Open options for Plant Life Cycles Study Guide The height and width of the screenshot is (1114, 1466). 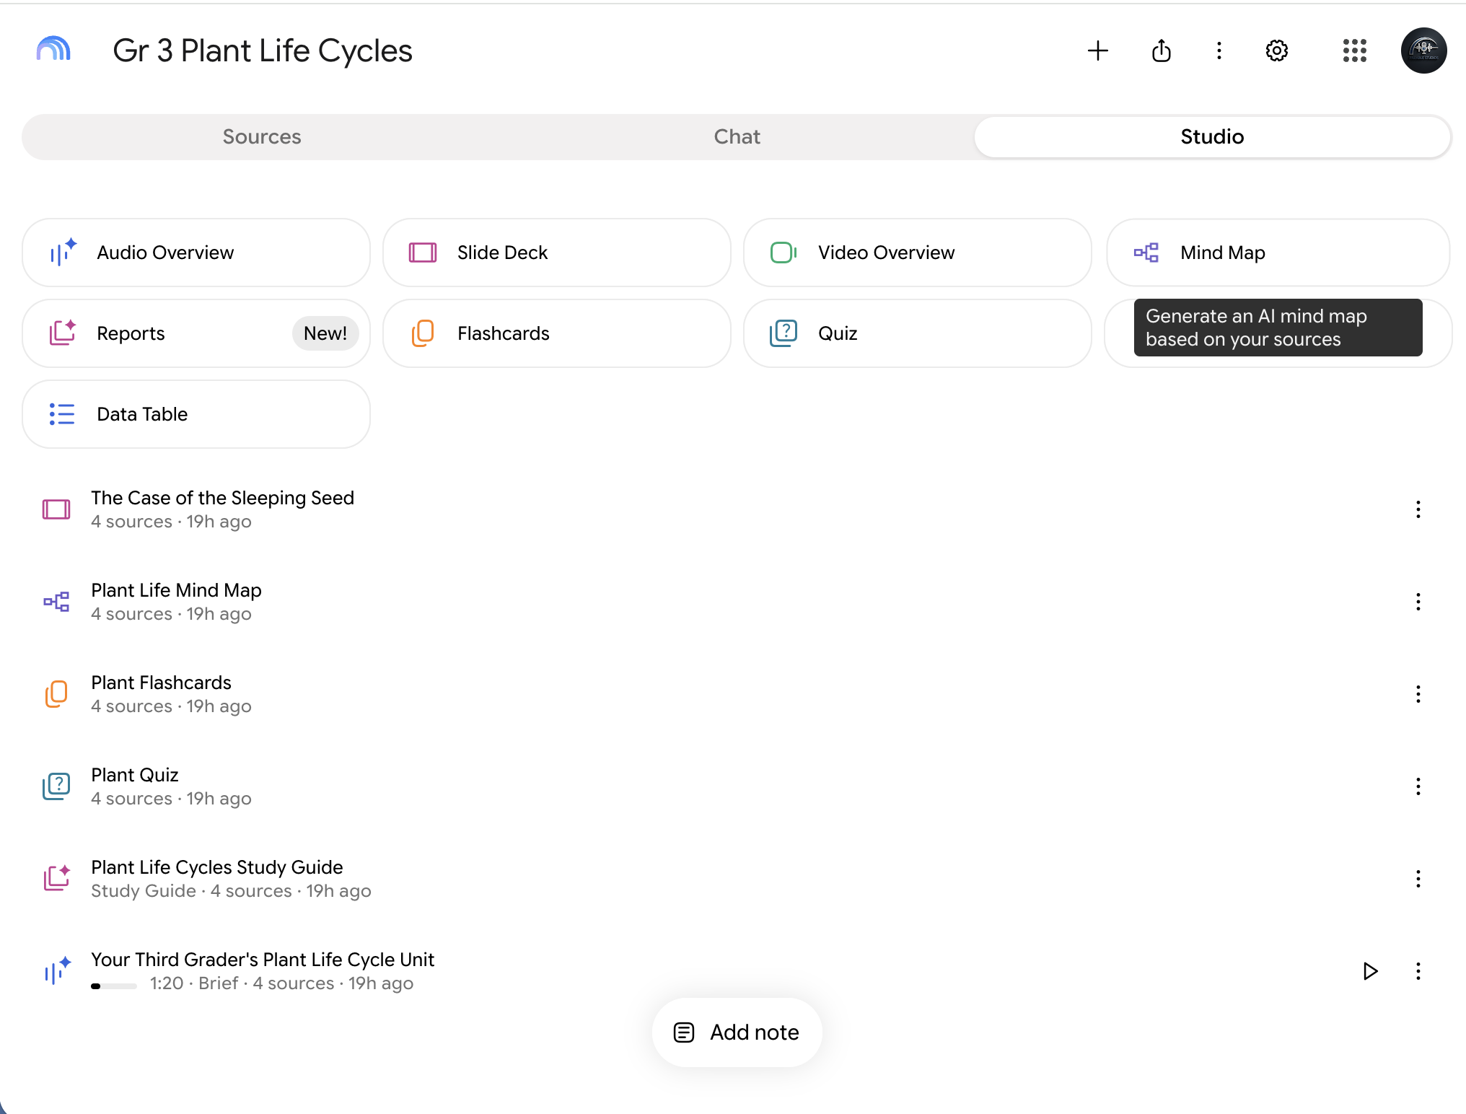(x=1418, y=879)
